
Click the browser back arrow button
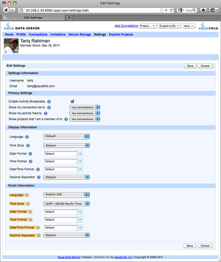(x=6, y=10)
